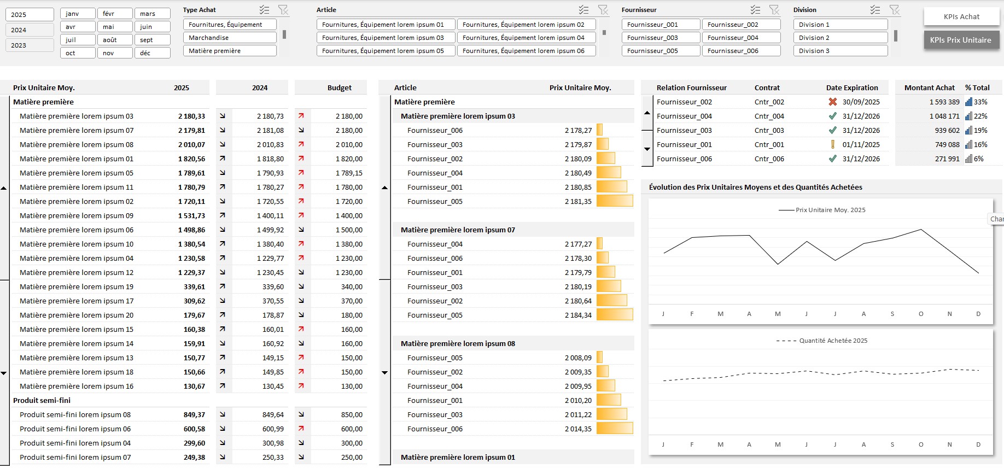Viewport: 1004px width, 474px height.
Task: Activate multi-select in Division slicer
Action: pos(875,10)
